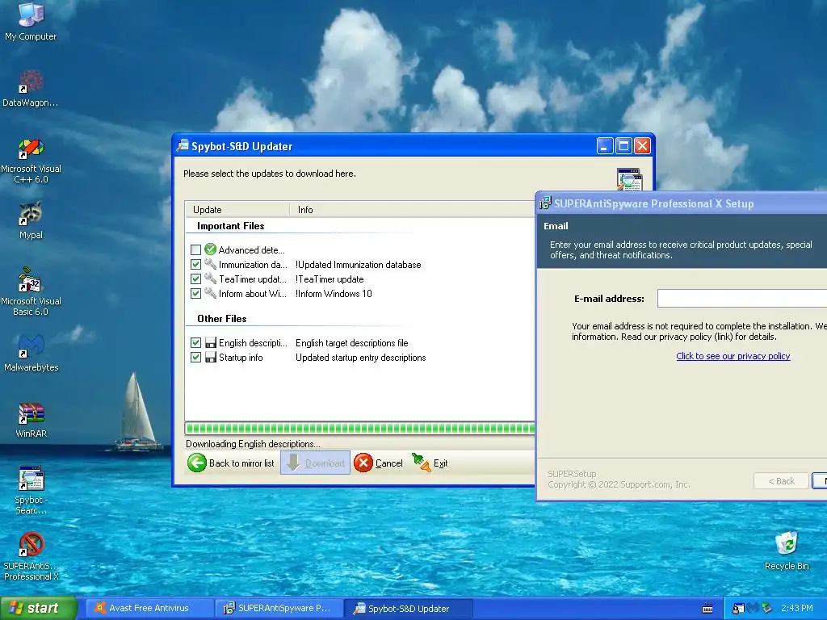Click Back to mirror list button
This screenshot has height=620, width=827.
click(231, 463)
